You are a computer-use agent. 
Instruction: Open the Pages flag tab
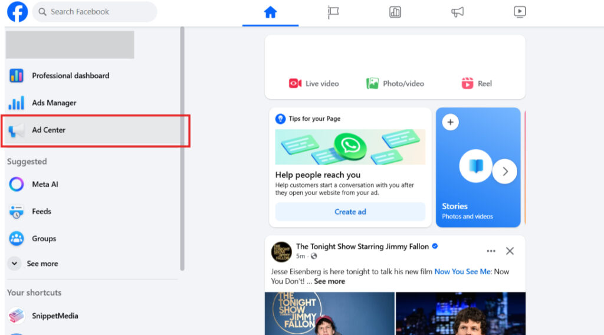(x=333, y=12)
